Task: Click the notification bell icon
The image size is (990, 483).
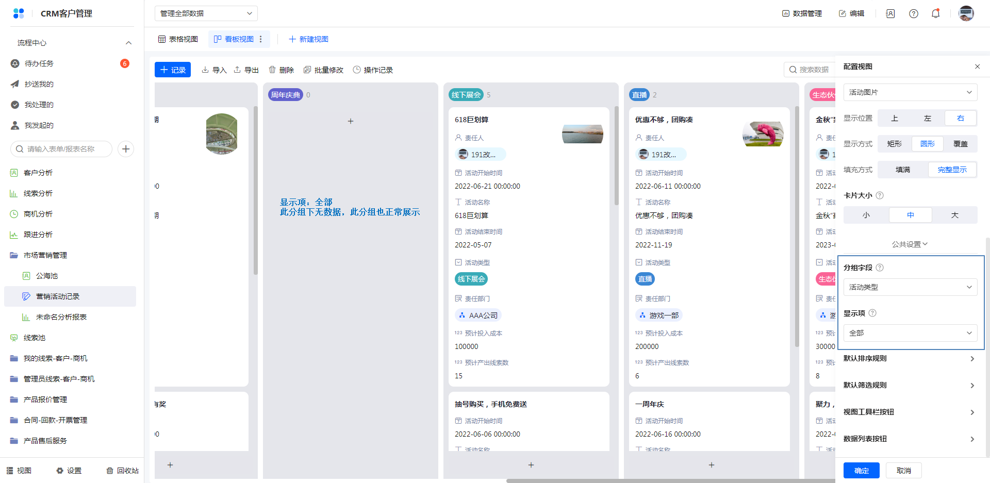Action: click(935, 13)
